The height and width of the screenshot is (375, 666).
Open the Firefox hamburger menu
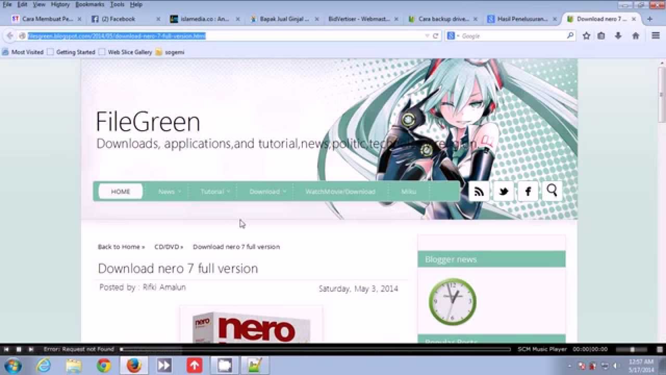(656, 36)
